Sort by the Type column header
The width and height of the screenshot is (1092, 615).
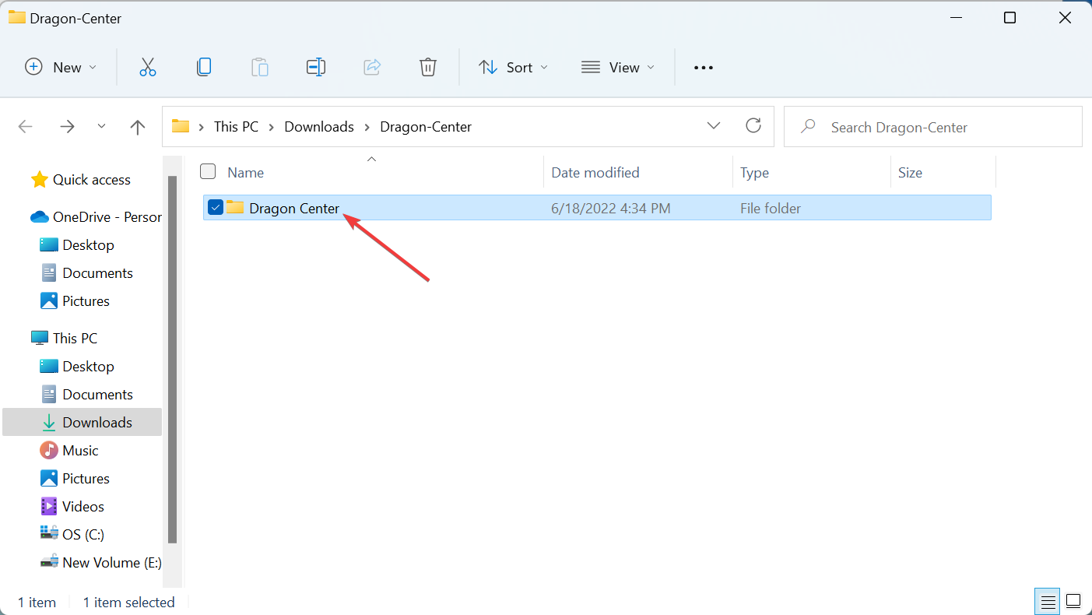tap(754, 172)
